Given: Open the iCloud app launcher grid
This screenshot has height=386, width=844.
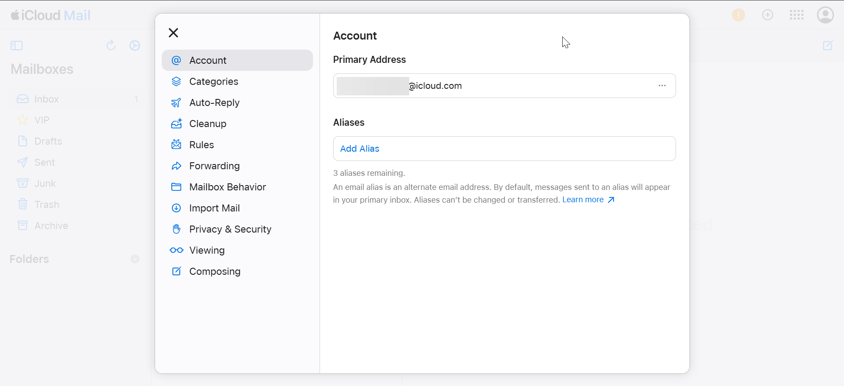Looking at the screenshot, I should point(797,15).
